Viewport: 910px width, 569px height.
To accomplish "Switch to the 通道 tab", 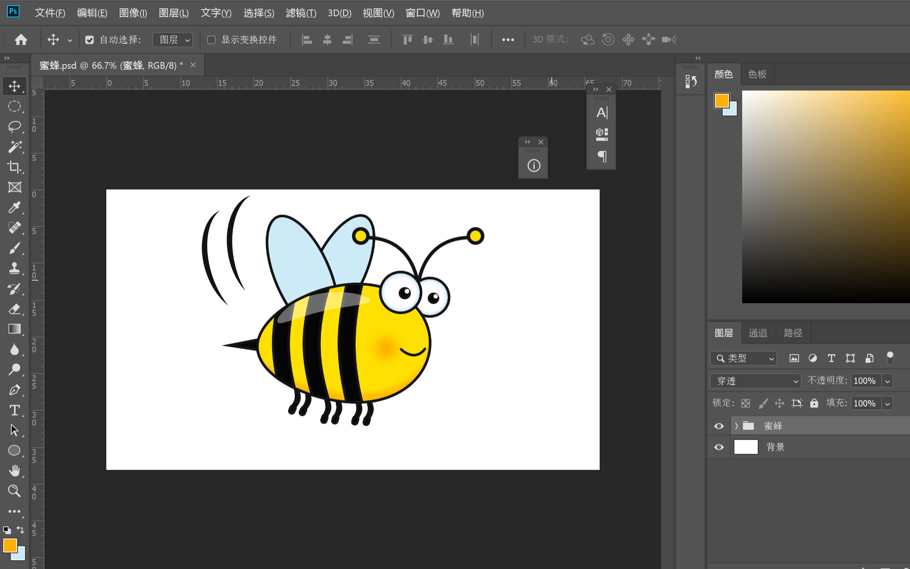I will click(x=758, y=333).
